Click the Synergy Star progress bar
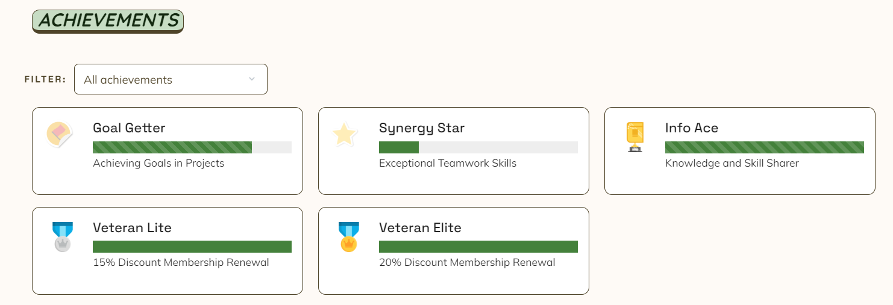Screen dimensions: 893x305 [x=478, y=147]
